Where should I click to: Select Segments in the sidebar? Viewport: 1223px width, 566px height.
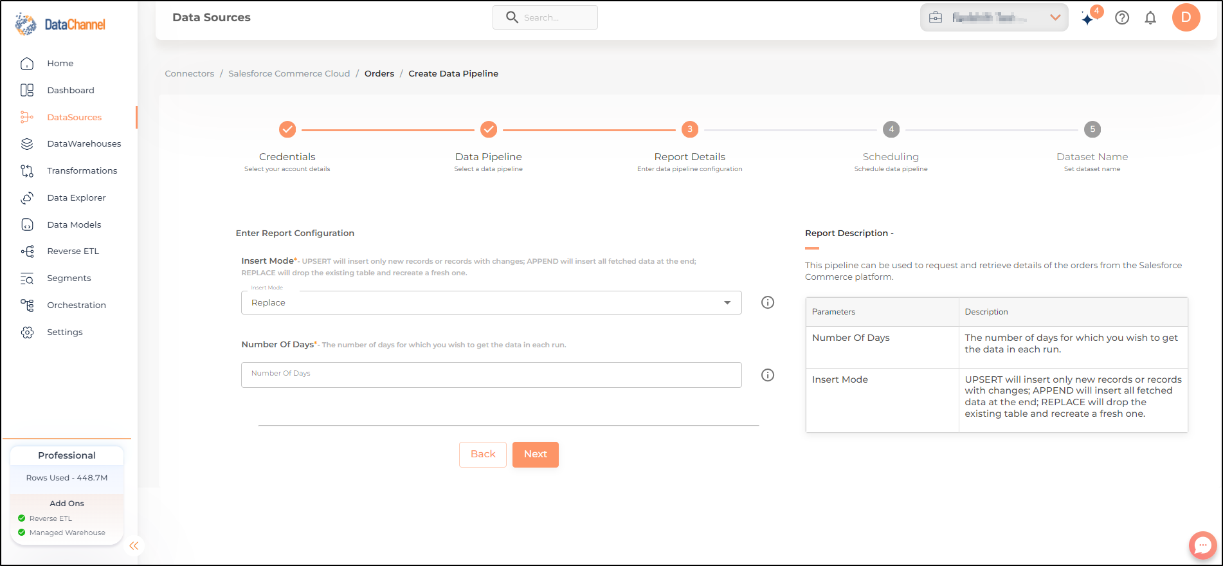tap(69, 278)
